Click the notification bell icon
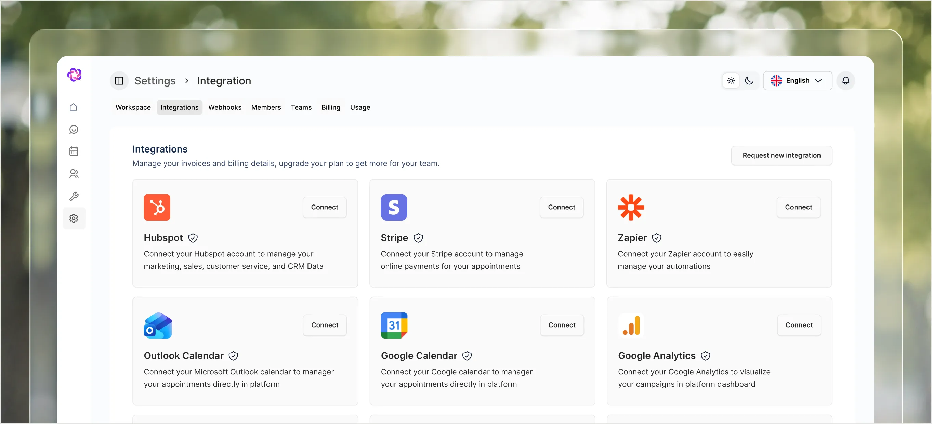This screenshot has width=932, height=424. pyautogui.click(x=845, y=81)
